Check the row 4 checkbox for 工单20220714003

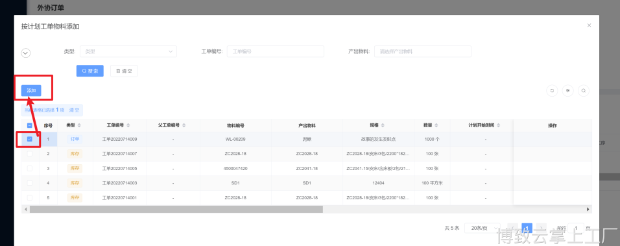tap(30, 183)
